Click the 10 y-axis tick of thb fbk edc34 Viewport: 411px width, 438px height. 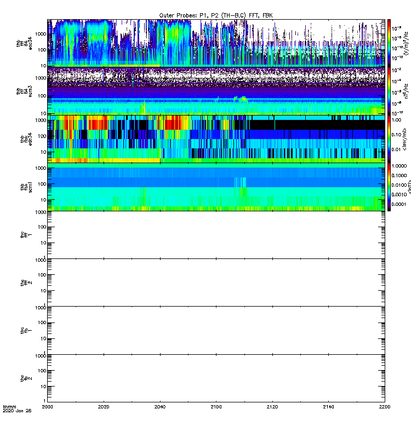(44, 152)
